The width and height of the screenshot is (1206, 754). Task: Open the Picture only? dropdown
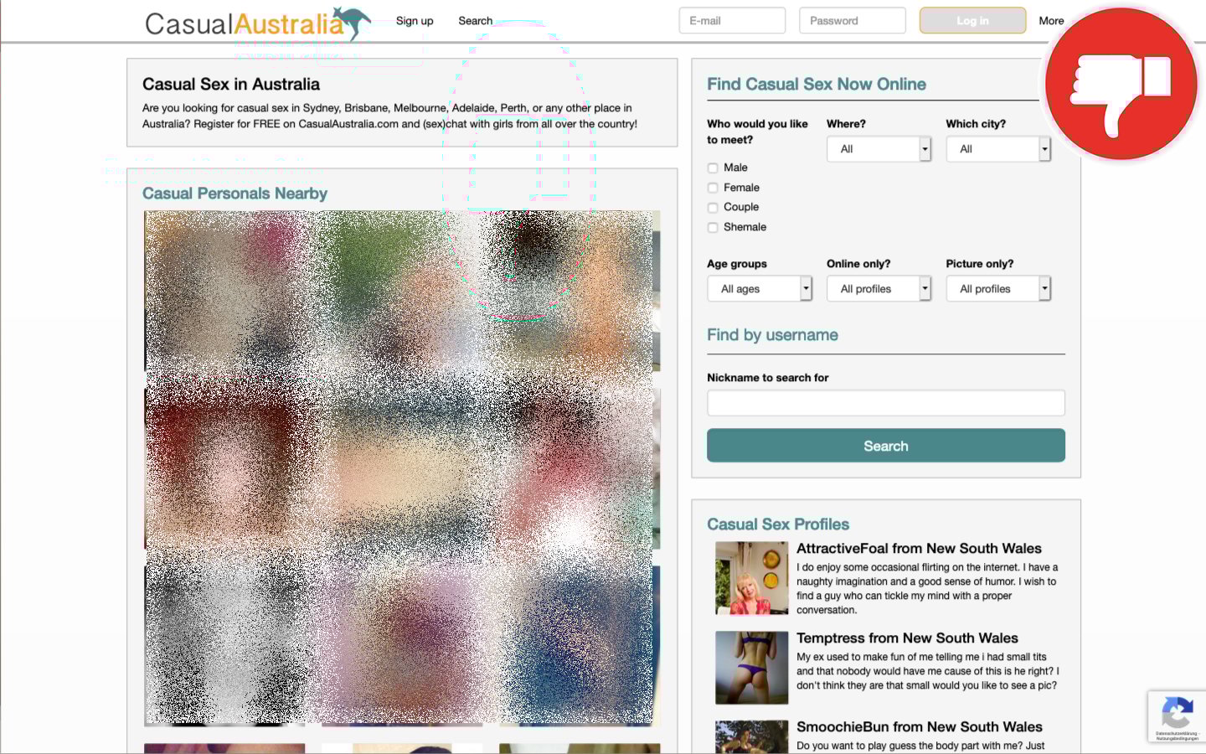[998, 289]
